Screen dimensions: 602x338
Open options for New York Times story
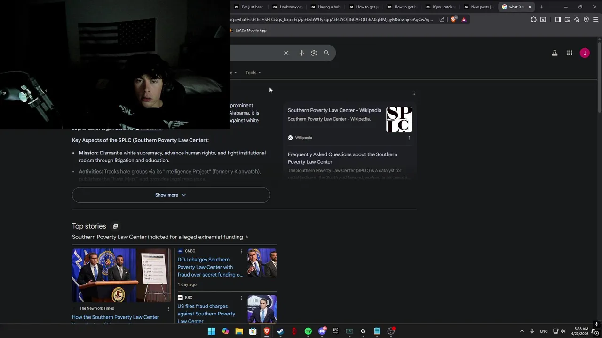click(168, 308)
